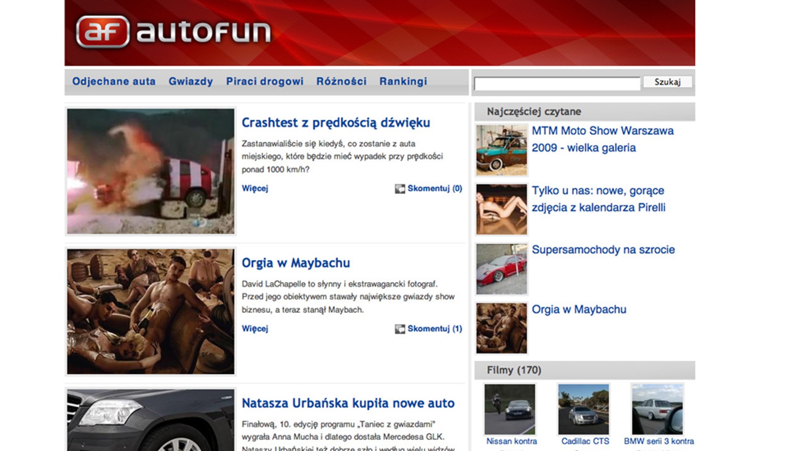Open the Crashtest z prędkością dźwięku headline
801x451 pixels.
[x=336, y=123]
